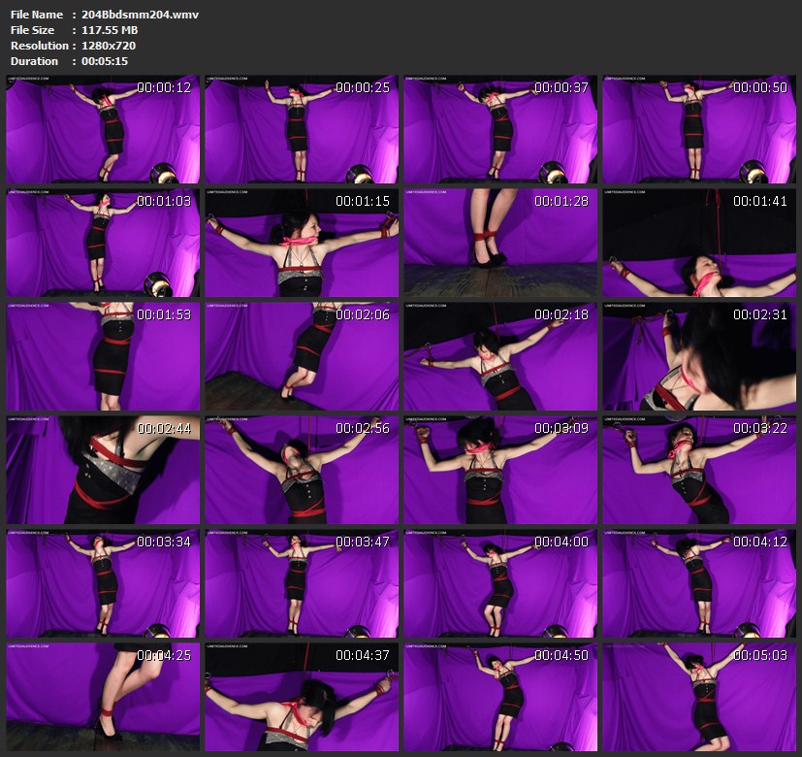Select the thumbnail stamped 00:00:25
802x757 pixels.
click(302, 129)
